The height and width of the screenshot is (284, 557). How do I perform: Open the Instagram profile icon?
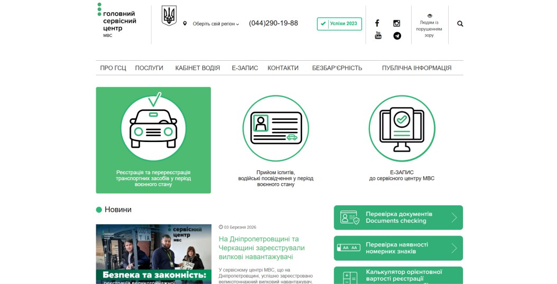(x=396, y=23)
